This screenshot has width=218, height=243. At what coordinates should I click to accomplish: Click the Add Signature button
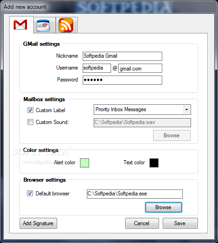(x=38, y=223)
